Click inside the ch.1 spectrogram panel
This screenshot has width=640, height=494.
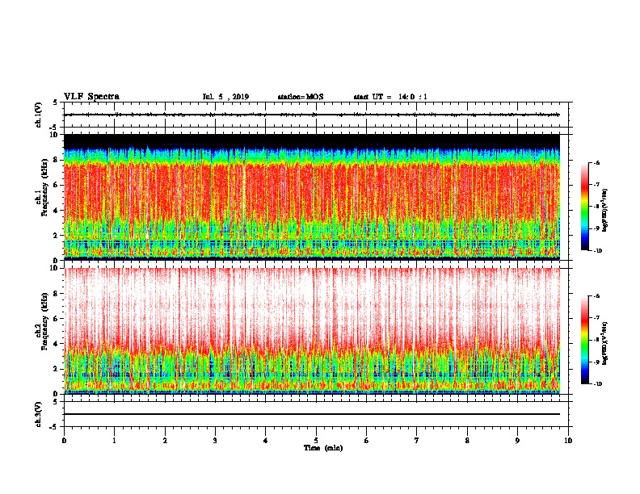(x=312, y=197)
